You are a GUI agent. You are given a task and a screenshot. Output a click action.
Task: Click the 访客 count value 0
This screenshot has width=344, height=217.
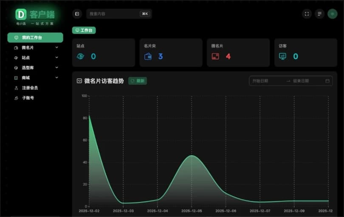pos(296,57)
